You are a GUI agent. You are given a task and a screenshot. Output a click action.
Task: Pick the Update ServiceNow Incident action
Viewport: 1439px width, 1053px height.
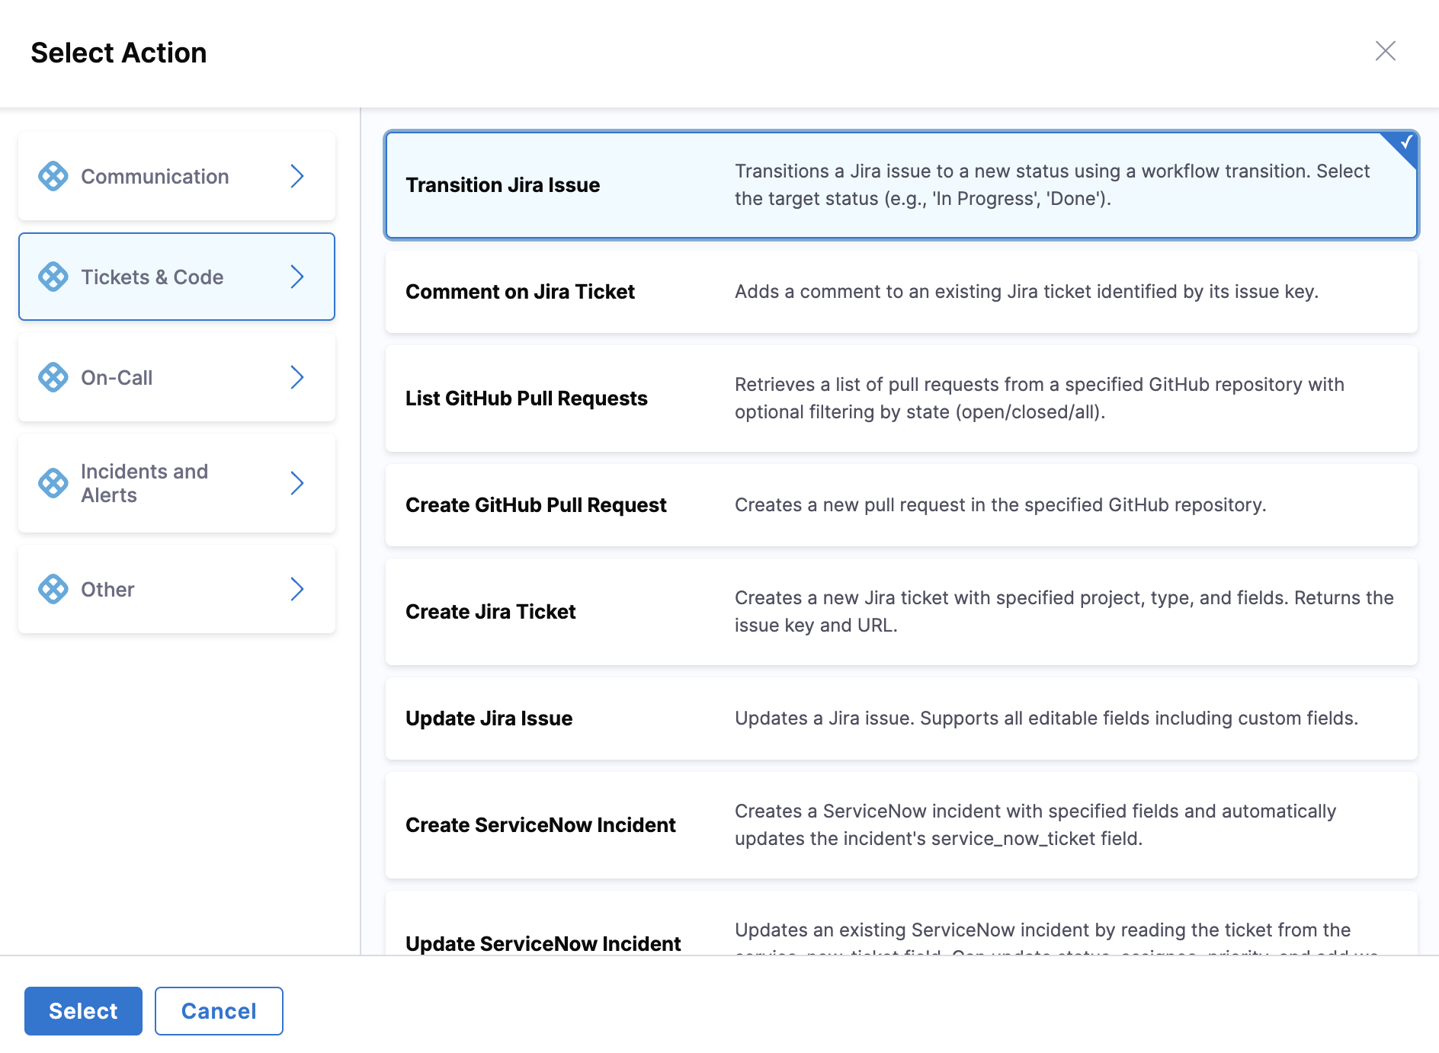click(902, 923)
